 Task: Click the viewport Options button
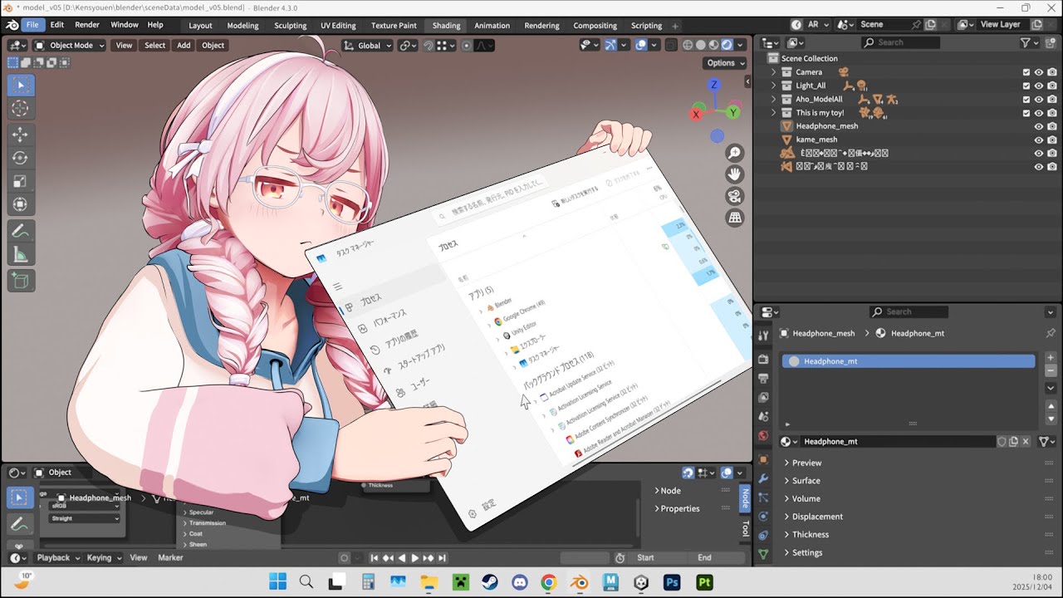[x=725, y=63]
